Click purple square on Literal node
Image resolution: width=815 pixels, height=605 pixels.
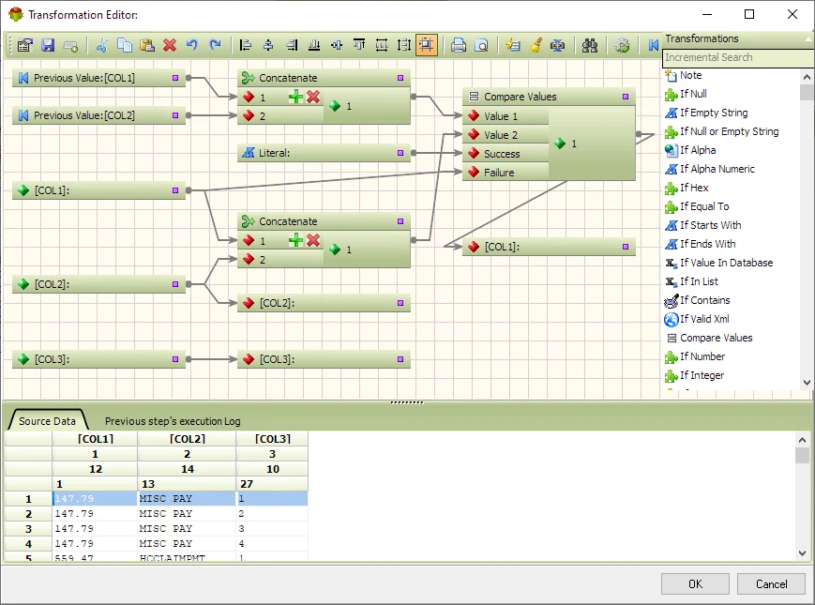400,153
